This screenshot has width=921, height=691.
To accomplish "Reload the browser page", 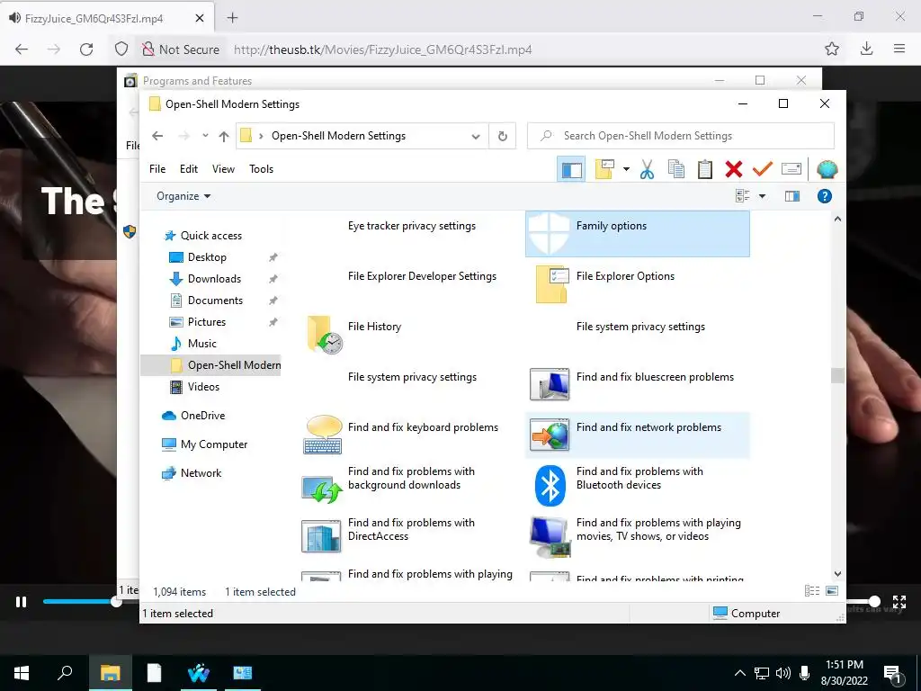I will 86,49.
